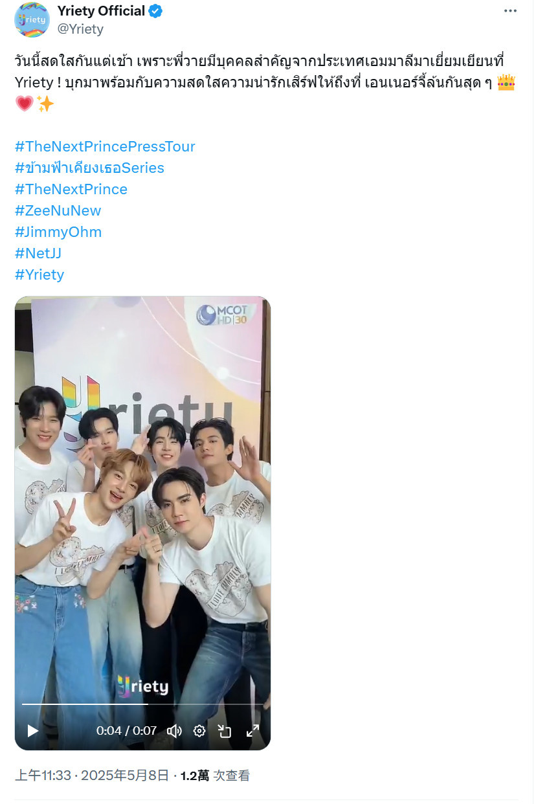The height and width of the screenshot is (804, 538).
Task: Open the #TheNextPrince hashtag
Action: [71, 189]
